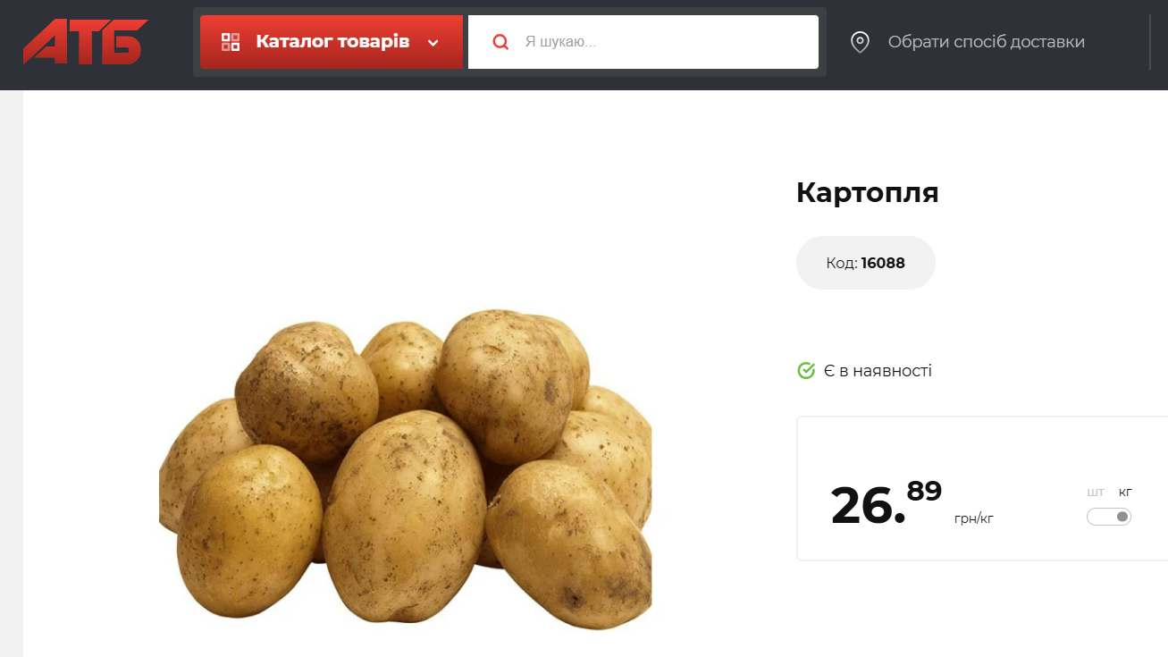Click the catalog grid squares icon
Viewport: 1168px width, 657px height.
coord(231,42)
